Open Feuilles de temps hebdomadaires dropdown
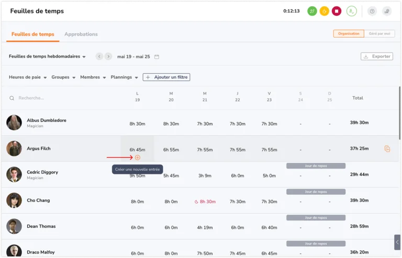 [x=47, y=56]
